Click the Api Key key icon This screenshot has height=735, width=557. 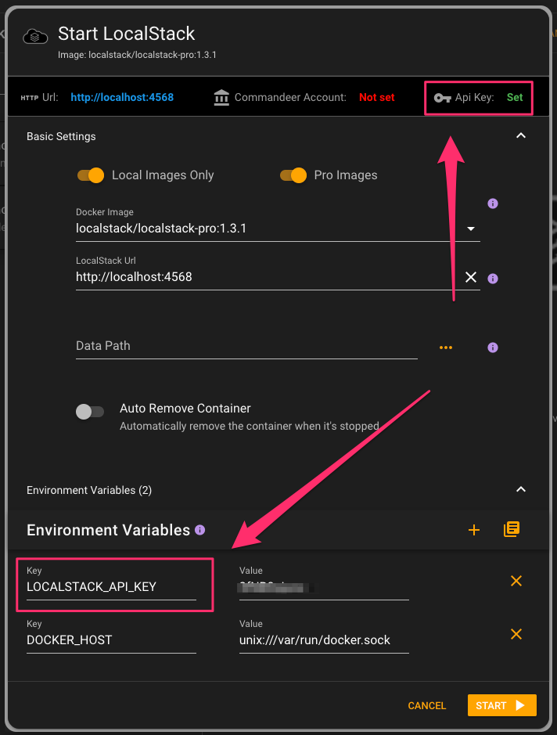[442, 98]
